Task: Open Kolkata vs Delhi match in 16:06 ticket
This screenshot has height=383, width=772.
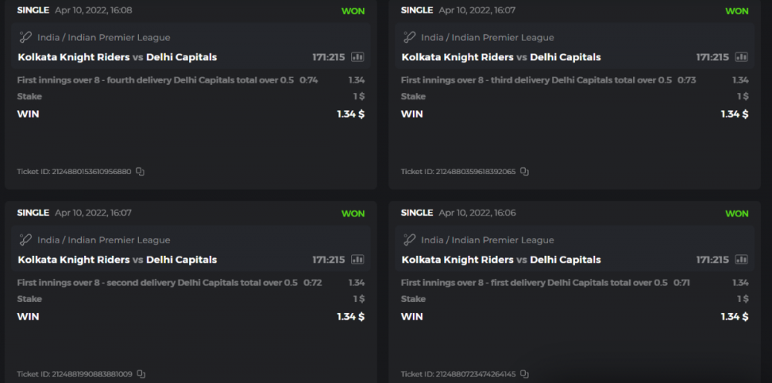Action: [501, 260]
